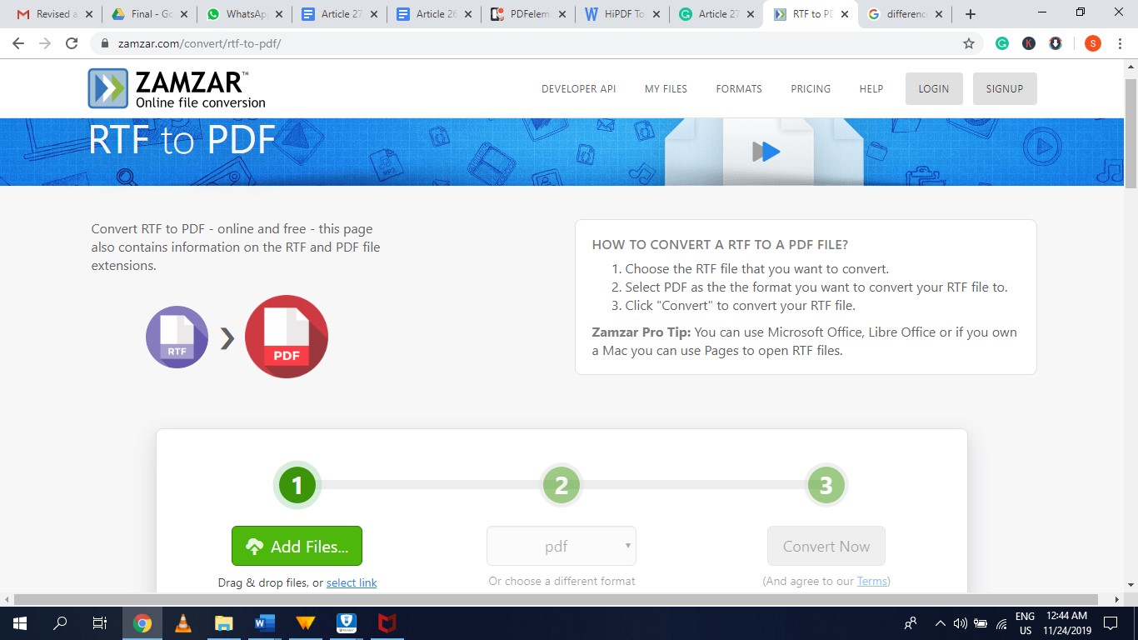
Task: Open the K extension icon
Action: pos(1029,43)
